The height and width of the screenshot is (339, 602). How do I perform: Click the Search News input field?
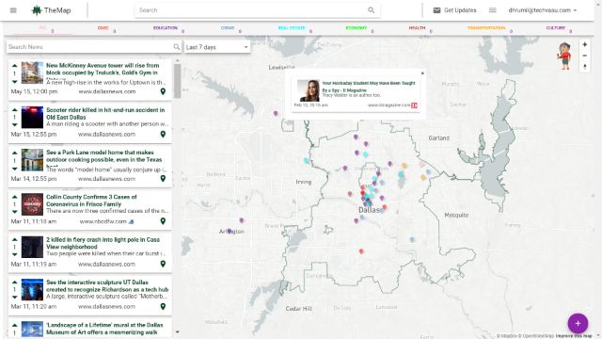(x=89, y=47)
